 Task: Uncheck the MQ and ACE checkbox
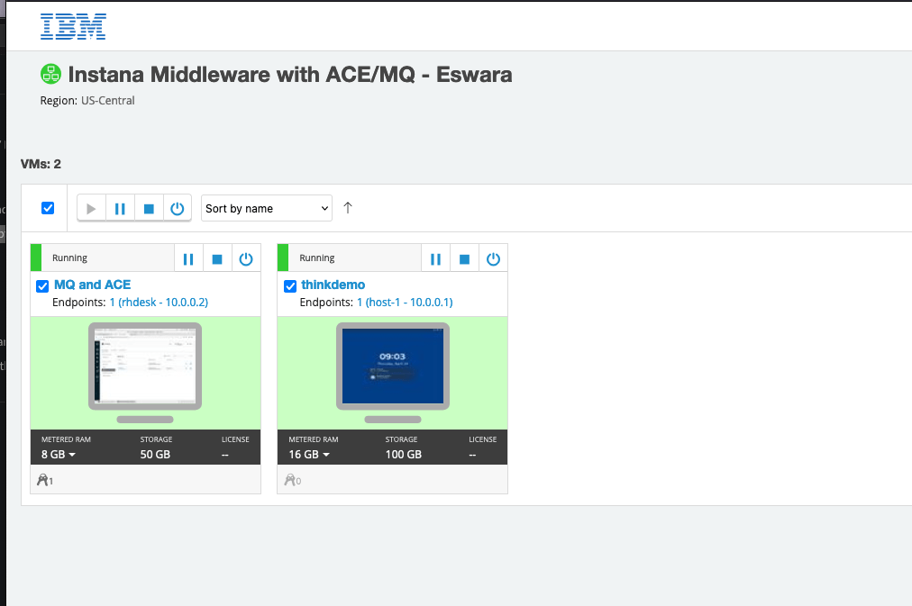pyautogui.click(x=42, y=285)
